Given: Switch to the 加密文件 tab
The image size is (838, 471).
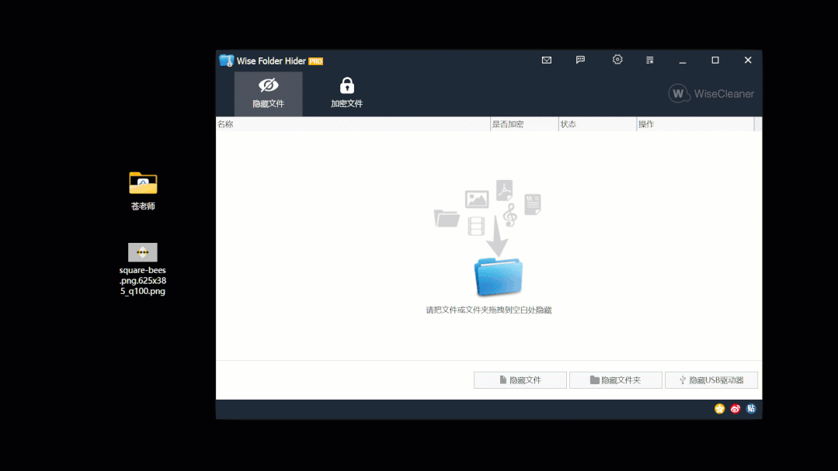Looking at the screenshot, I should pos(346,91).
